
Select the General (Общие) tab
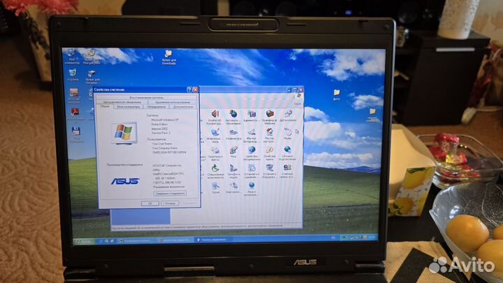105,106
